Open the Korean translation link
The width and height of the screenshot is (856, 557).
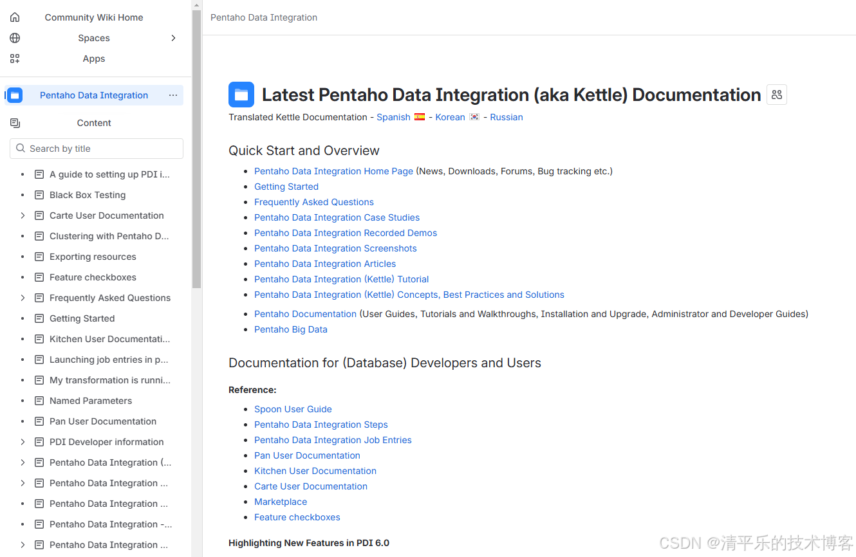point(450,117)
